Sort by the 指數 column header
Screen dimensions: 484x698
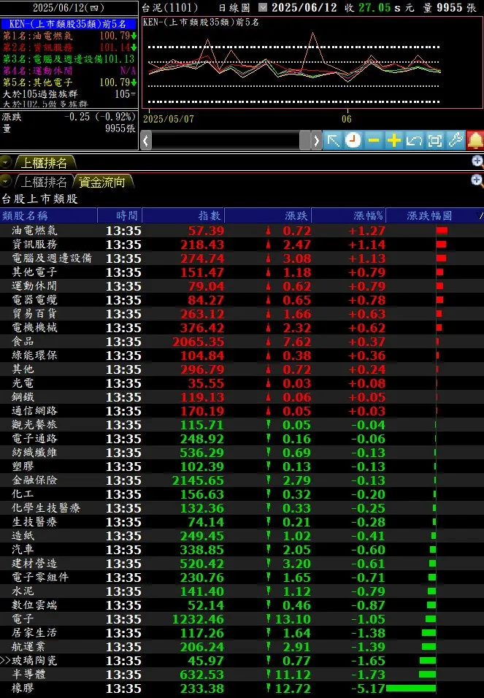pyautogui.click(x=183, y=215)
